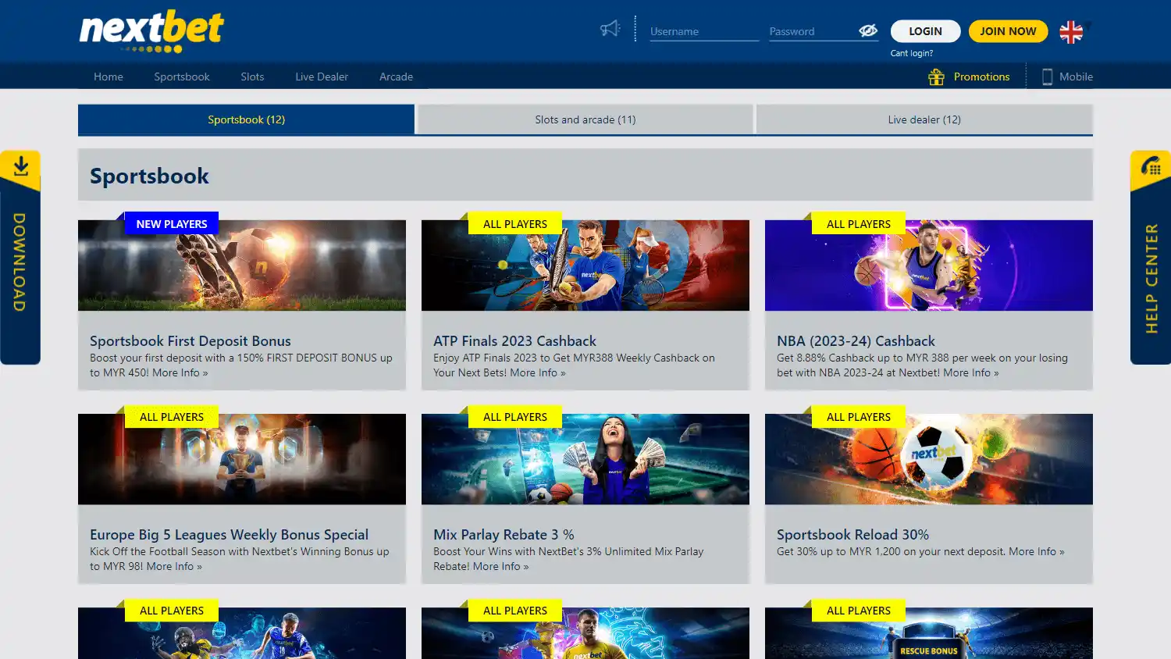1171x659 pixels.
Task: Click More Info under Europe Big 5 Leagues
Action: pos(174,566)
